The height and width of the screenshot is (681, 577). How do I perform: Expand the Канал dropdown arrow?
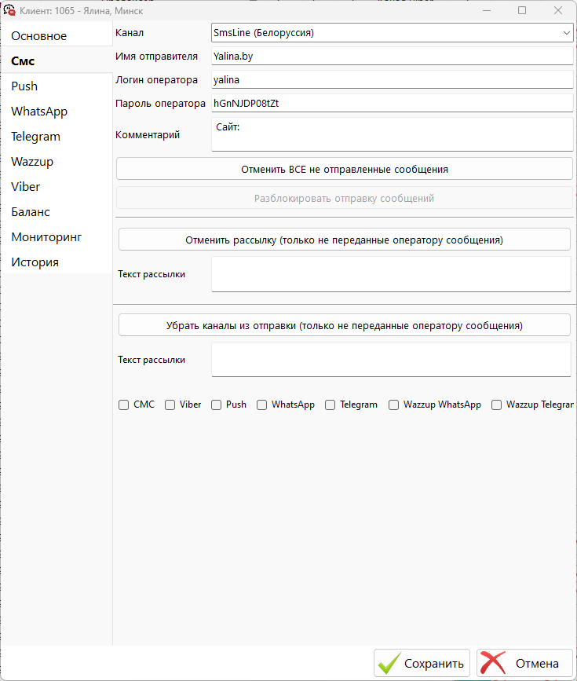pyautogui.click(x=566, y=33)
